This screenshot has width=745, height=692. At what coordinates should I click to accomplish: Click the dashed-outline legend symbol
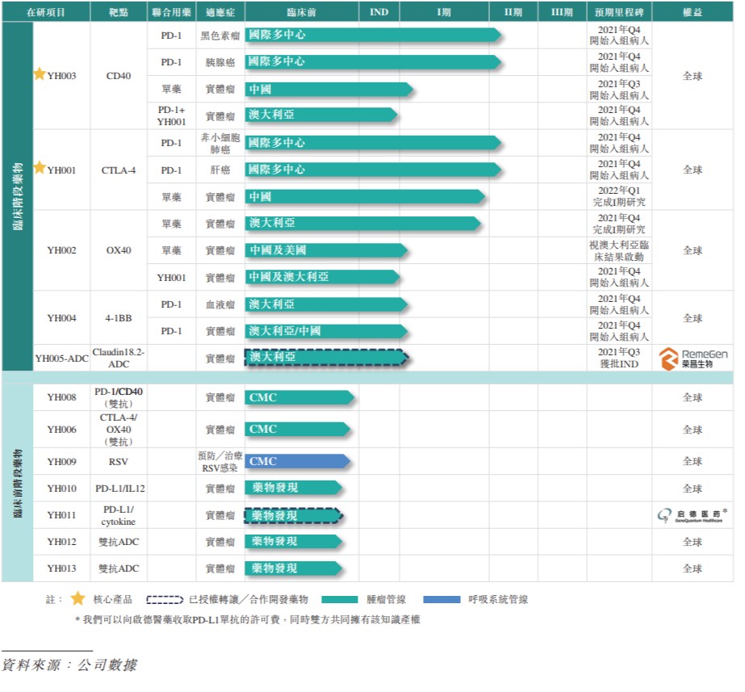165,600
